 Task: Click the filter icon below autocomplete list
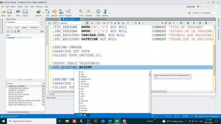pyautogui.click(x=81, y=115)
